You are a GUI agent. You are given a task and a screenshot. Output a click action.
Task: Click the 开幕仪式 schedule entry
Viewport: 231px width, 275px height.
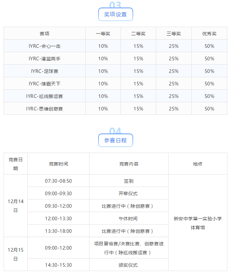pos(129,194)
